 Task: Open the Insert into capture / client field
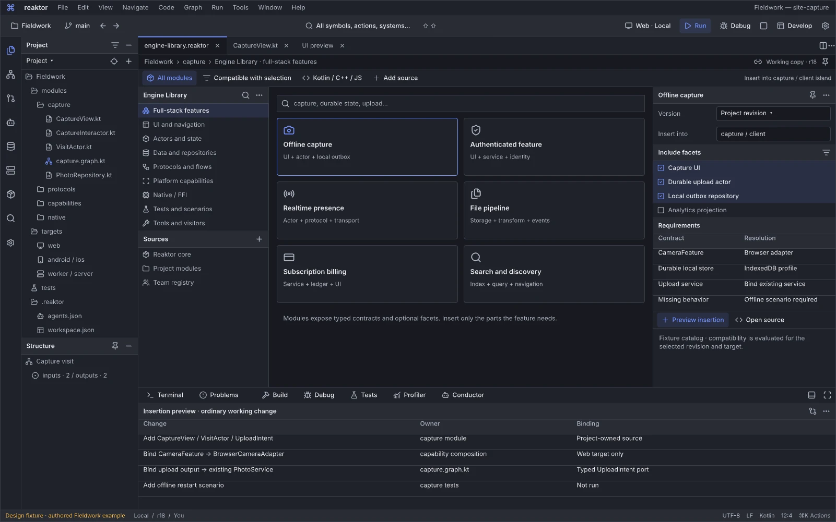(x=773, y=134)
